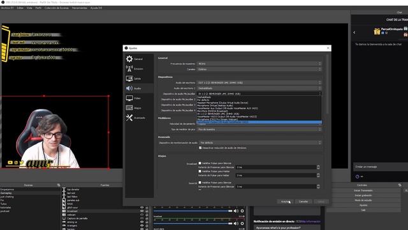The height and width of the screenshot is (230, 408).
Task: Open the Emisión antenna settings section
Action: [139, 69]
